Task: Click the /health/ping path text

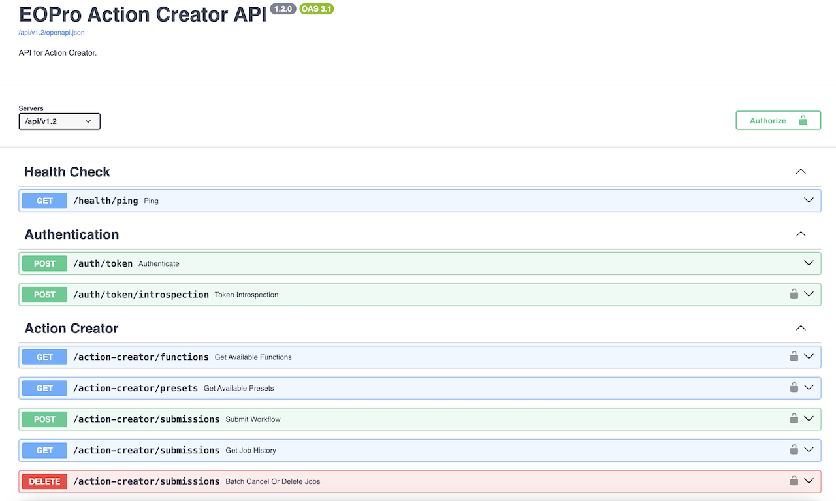Action: (x=106, y=201)
